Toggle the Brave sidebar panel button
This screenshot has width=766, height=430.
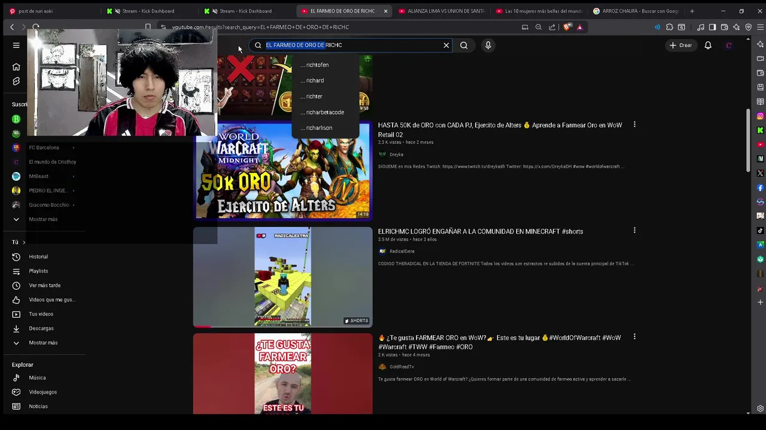pyautogui.click(x=712, y=27)
